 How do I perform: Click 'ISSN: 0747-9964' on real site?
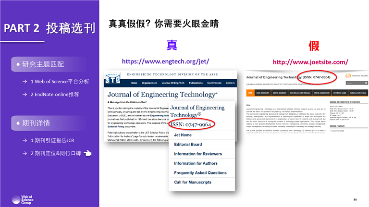(x=191, y=124)
